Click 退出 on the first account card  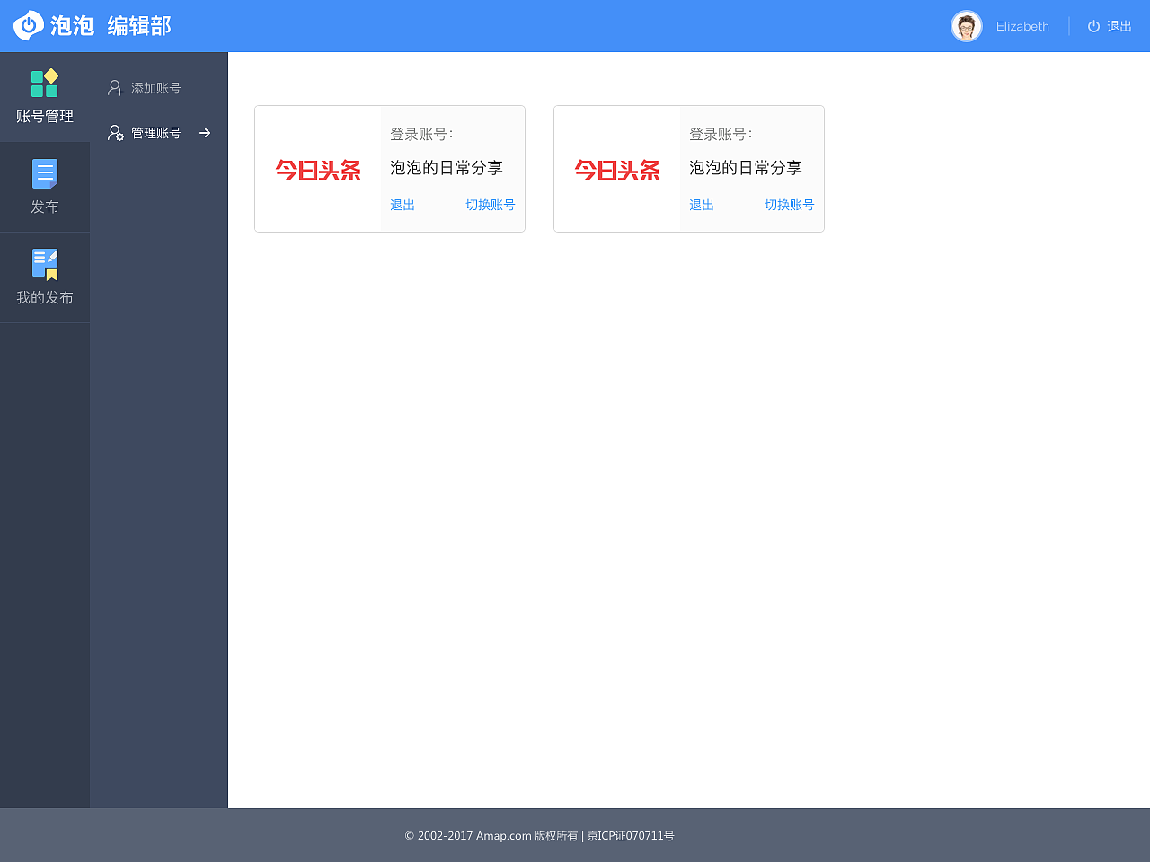[402, 205]
